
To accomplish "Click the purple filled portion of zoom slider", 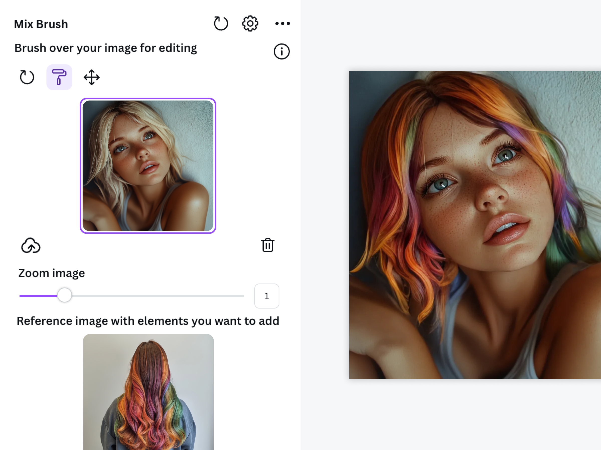I will pos(38,296).
